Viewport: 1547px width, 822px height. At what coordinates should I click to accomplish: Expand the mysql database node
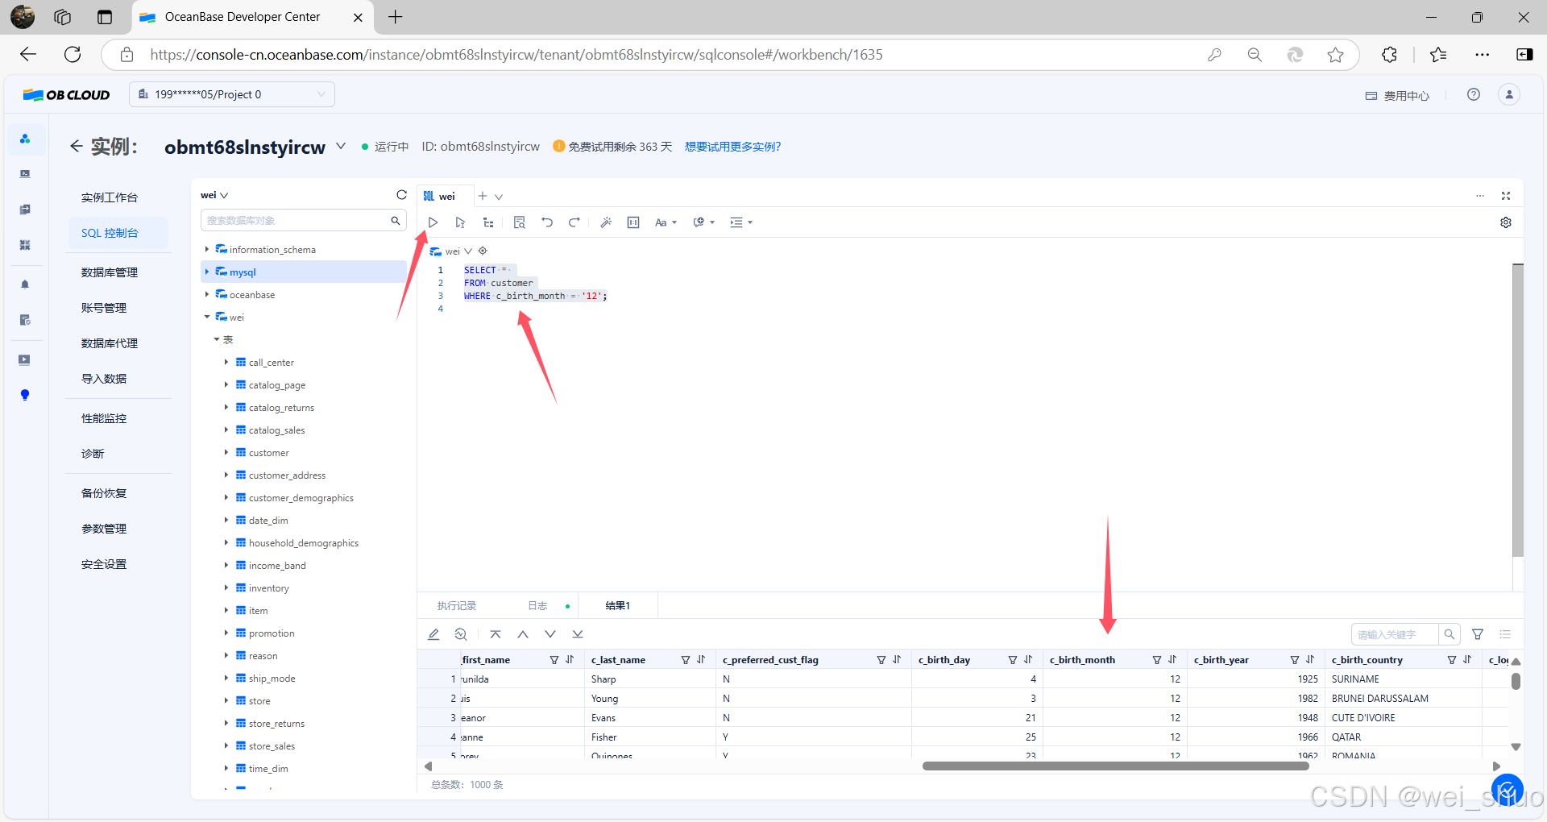(207, 272)
